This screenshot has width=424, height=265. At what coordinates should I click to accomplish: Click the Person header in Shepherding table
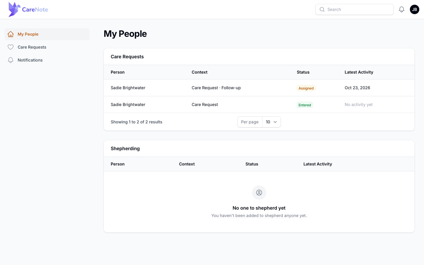pyautogui.click(x=118, y=164)
